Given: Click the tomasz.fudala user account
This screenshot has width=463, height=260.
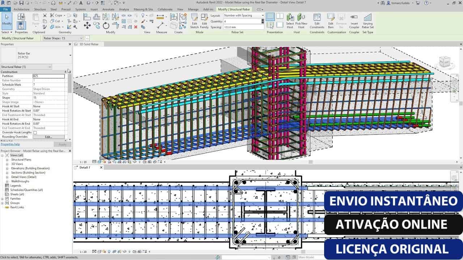Looking at the screenshot, I should pyautogui.click(x=400, y=3).
